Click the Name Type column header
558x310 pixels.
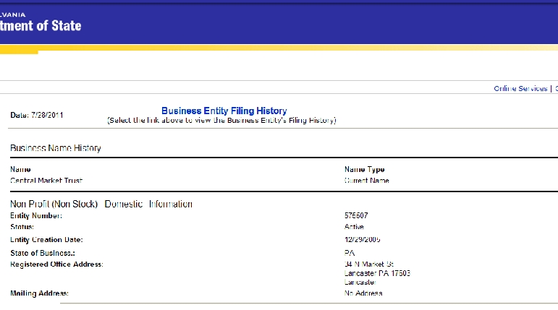click(x=364, y=169)
